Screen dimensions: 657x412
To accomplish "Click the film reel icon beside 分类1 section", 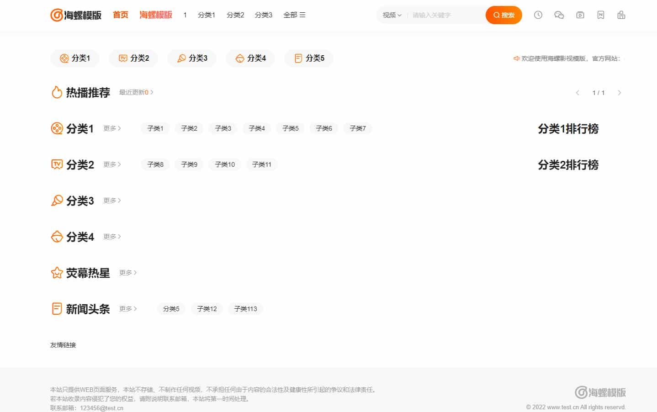I will click(57, 128).
